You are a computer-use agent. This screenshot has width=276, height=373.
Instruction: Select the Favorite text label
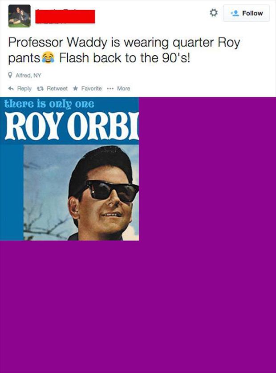tap(91, 89)
